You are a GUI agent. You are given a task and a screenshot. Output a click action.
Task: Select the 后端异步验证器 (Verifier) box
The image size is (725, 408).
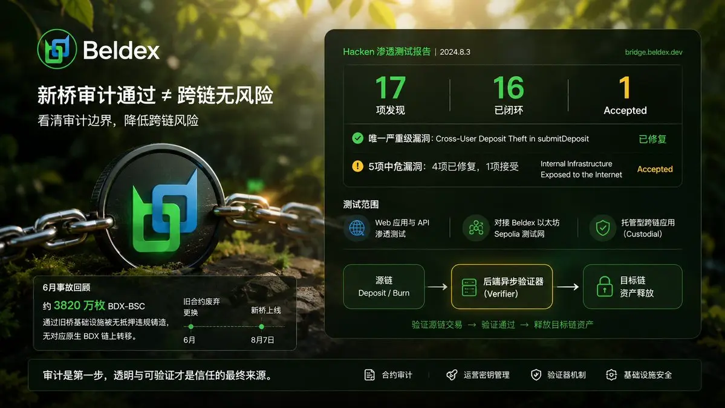click(x=502, y=287)
